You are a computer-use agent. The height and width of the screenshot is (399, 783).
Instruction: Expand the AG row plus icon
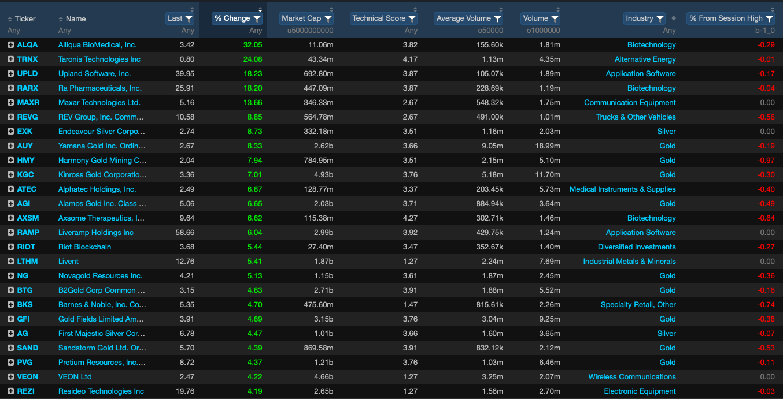pos(10,334)
